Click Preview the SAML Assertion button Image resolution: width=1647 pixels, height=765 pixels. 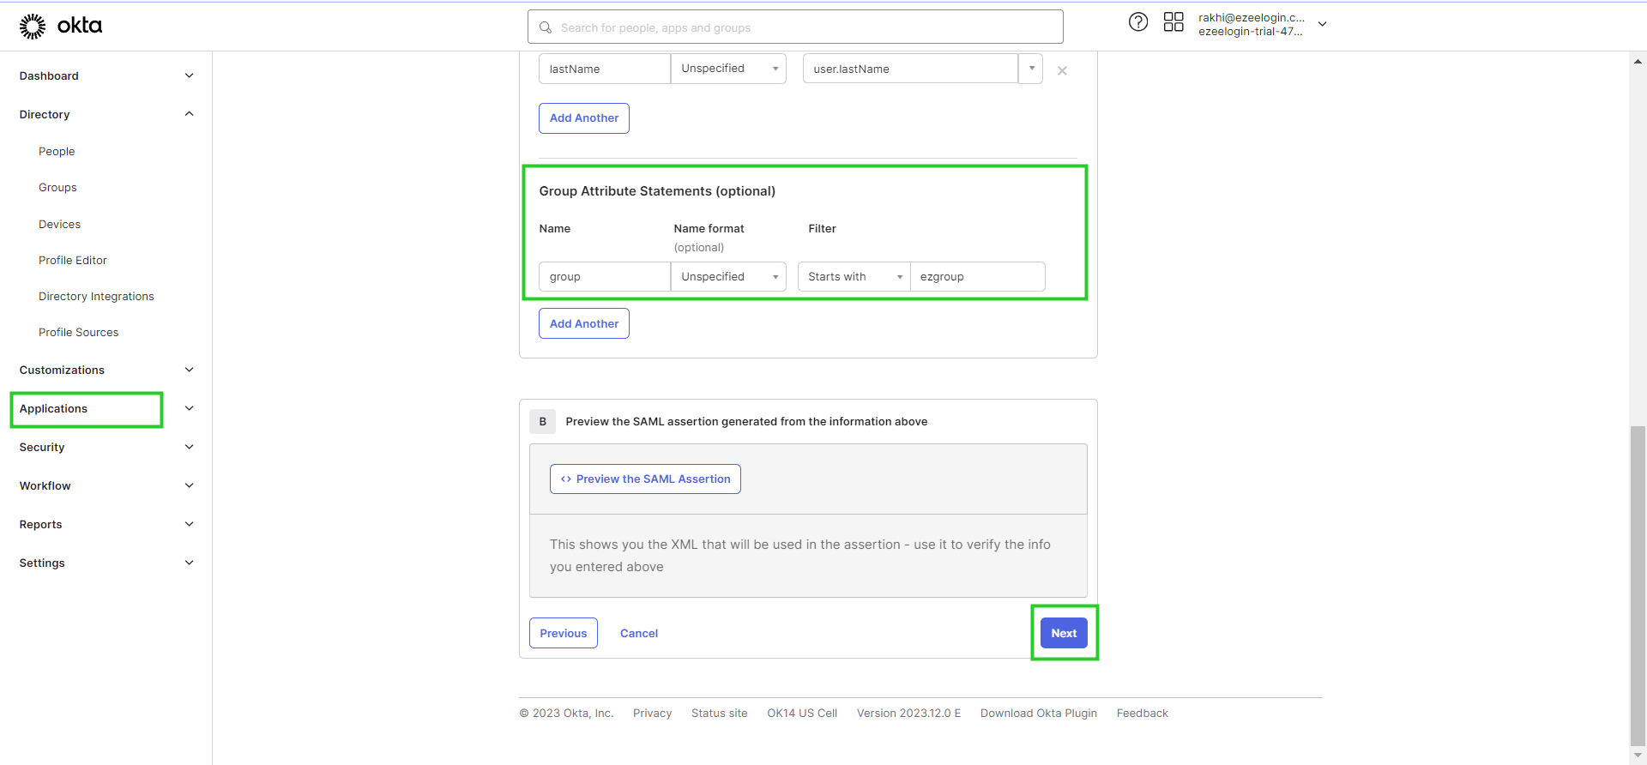coord(645,479)
